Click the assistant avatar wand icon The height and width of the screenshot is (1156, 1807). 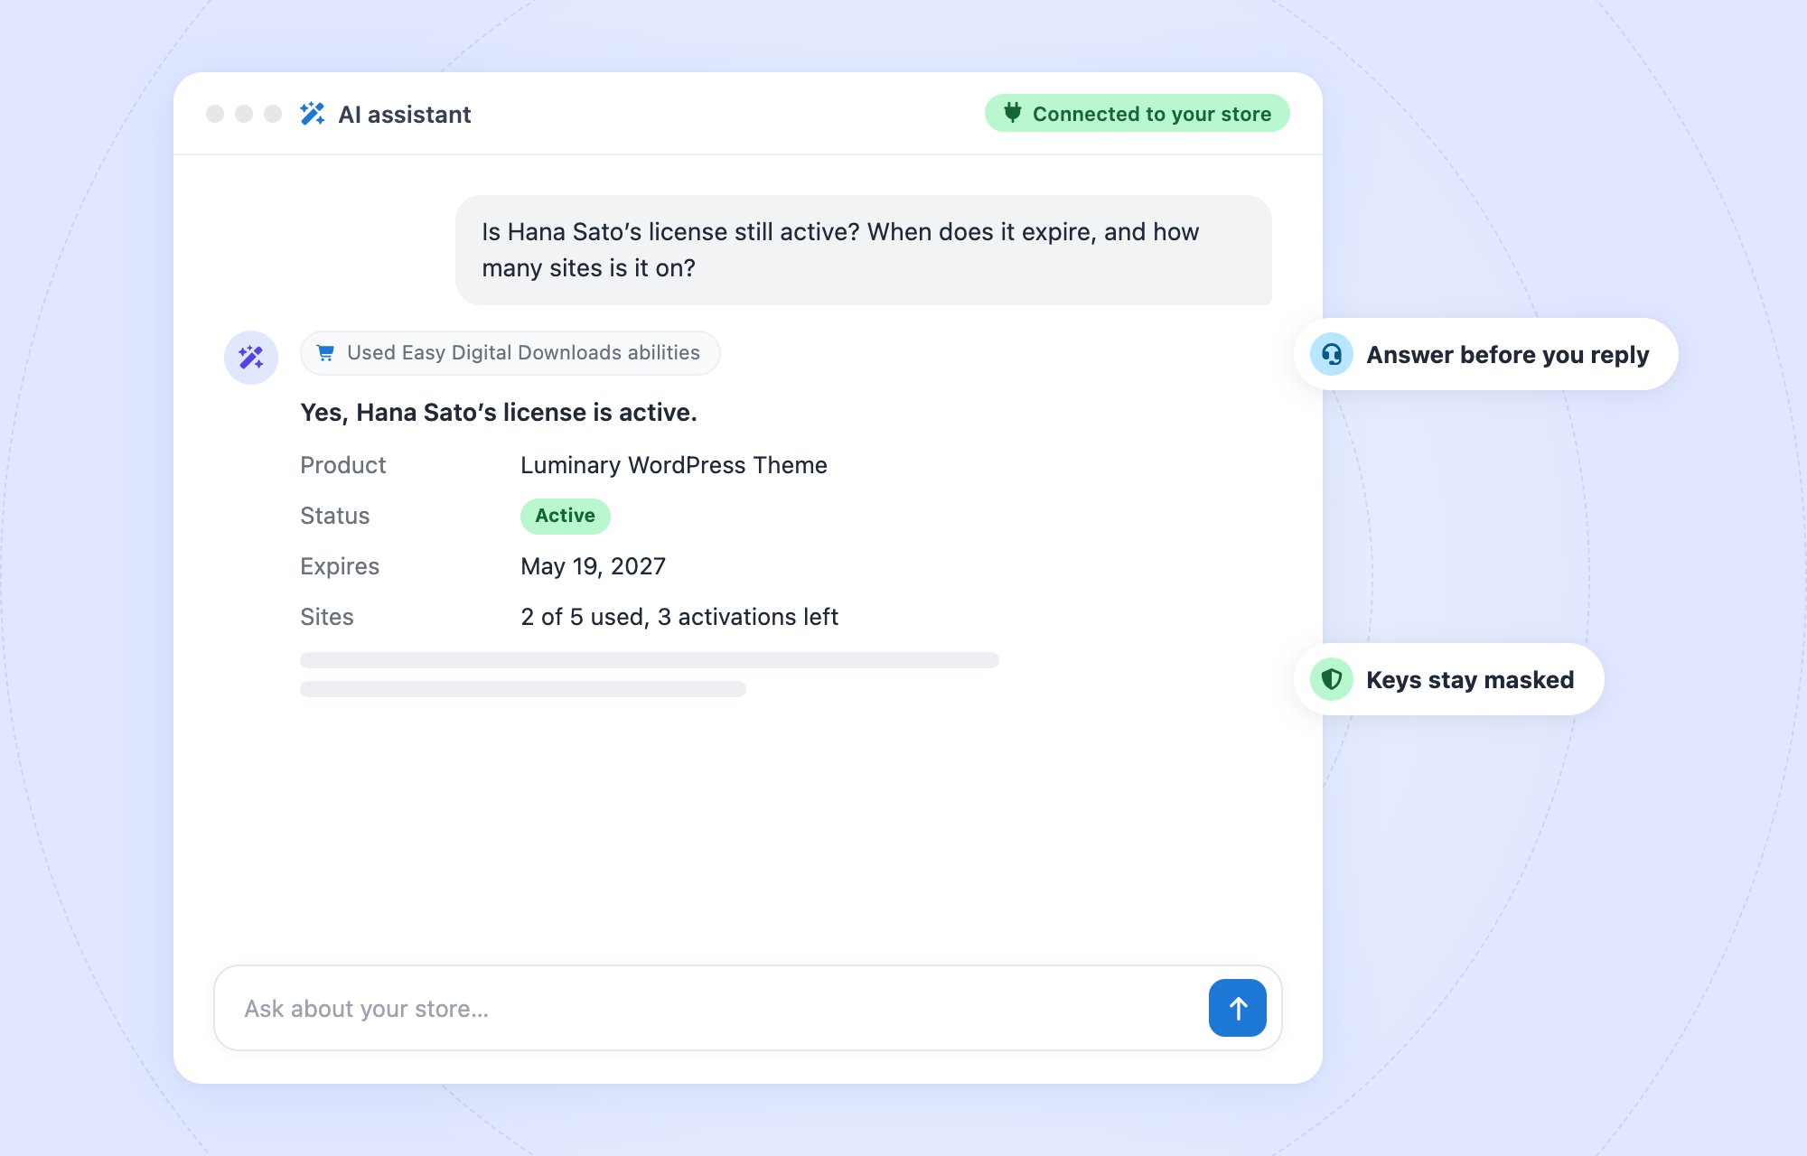click(251, 358)
